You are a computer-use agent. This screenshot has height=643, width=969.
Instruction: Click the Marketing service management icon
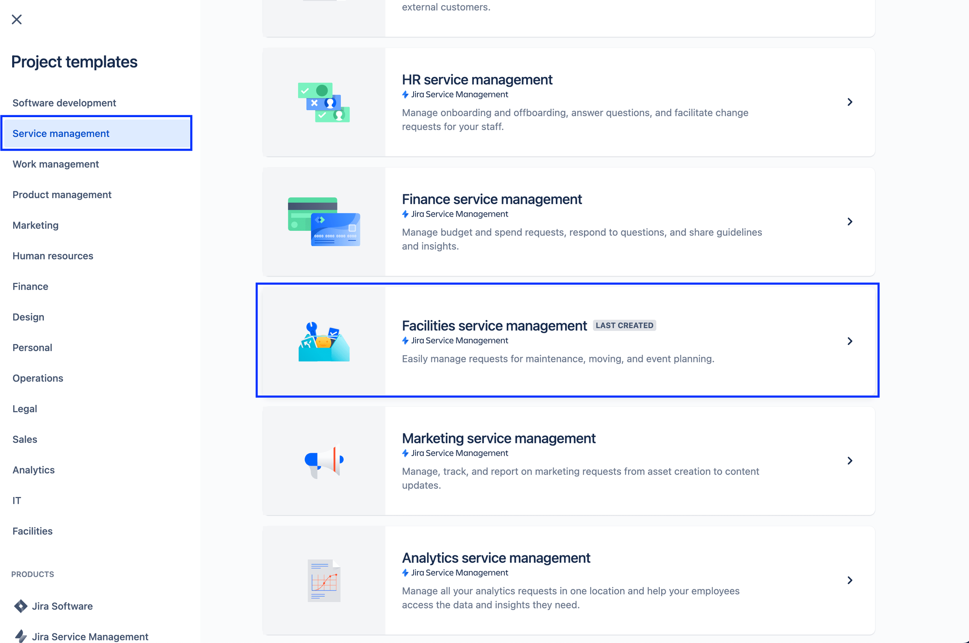tap(324, 460)
